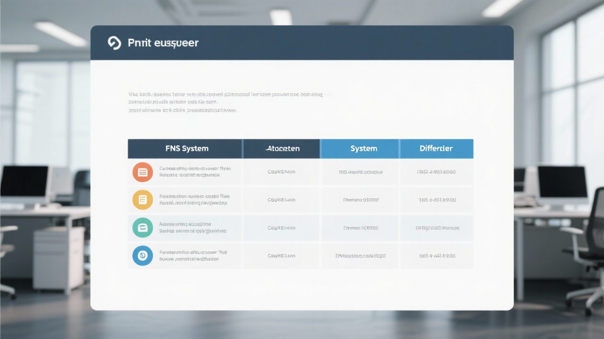Click the description text in teal icon row
This screenshot has height=339, width=604.
click(x=192, y=228)
